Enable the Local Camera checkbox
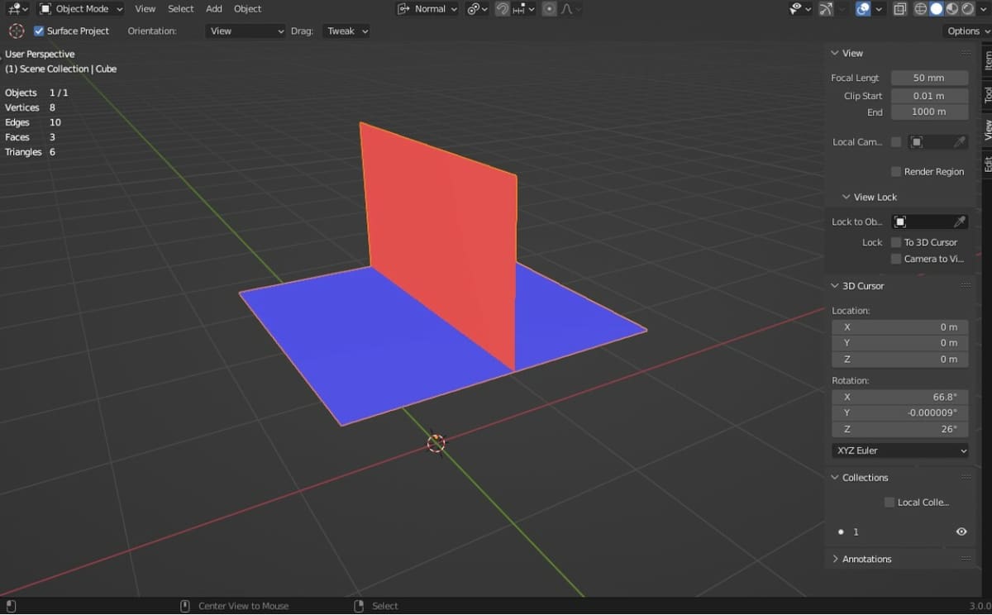The height and width of the screenshot is (615, 992). pos(896,142)
